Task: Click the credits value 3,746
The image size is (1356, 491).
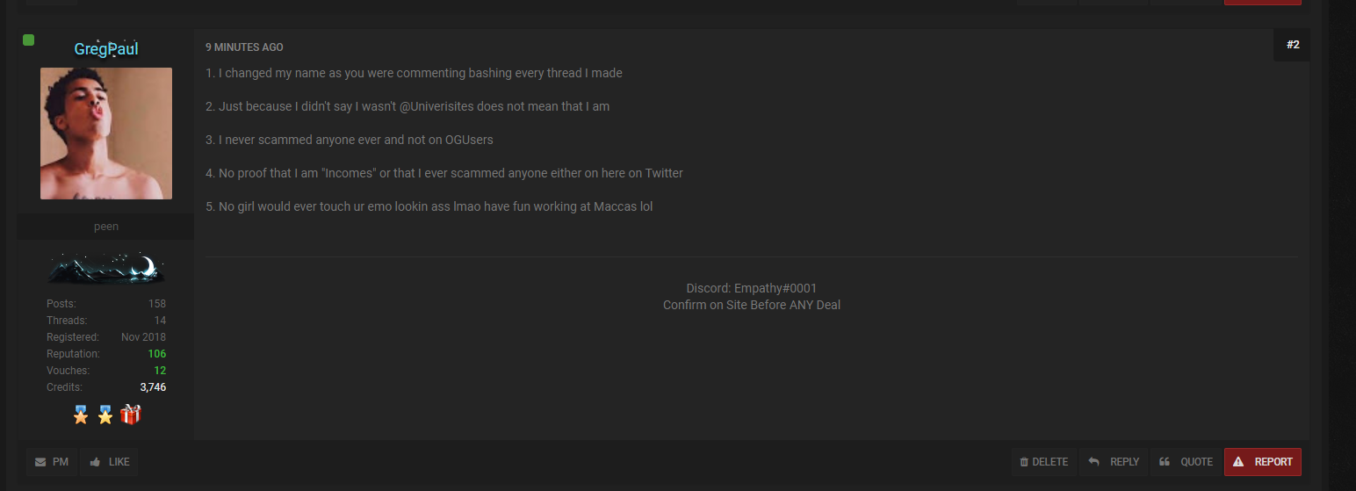Action: point(153,387)
